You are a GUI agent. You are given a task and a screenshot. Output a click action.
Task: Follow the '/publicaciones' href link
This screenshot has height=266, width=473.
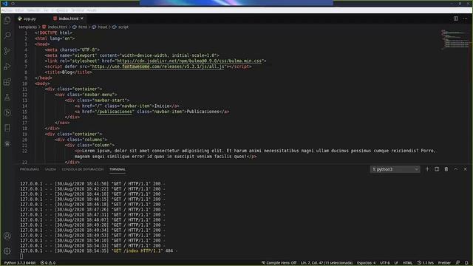[x=115, y=112]
